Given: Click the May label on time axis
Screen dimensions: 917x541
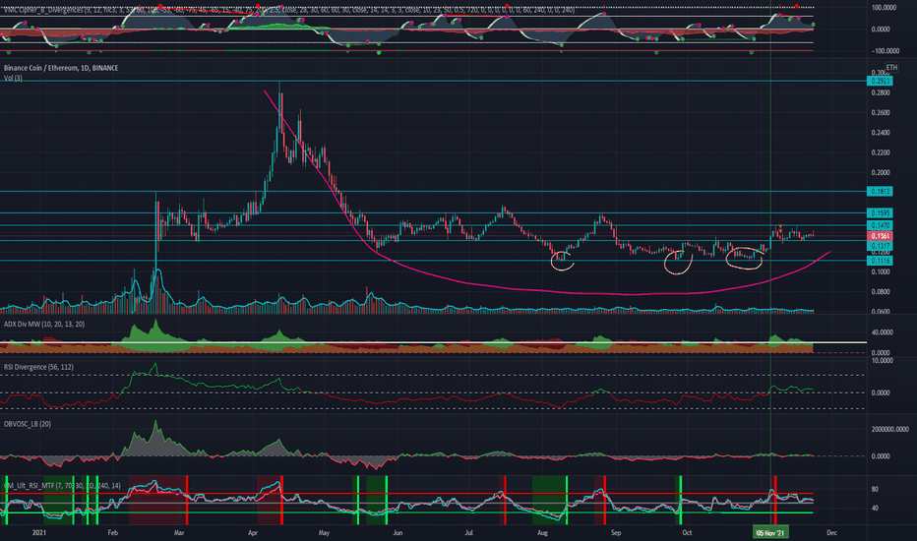Looking at the screenshot, I should click(324, 533).
